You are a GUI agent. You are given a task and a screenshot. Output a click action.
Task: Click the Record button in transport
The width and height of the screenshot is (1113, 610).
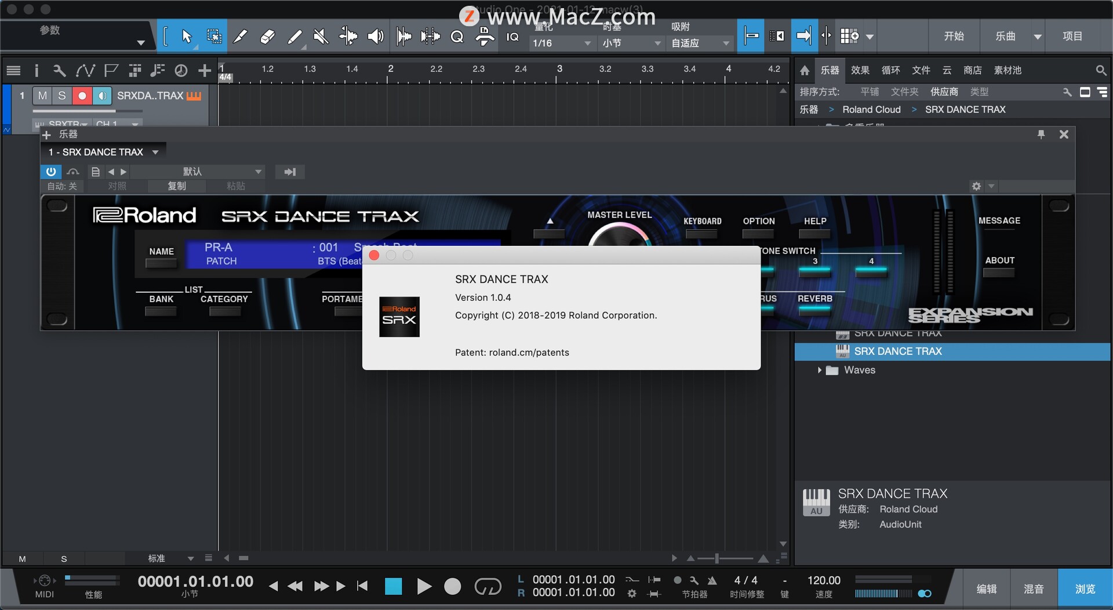pyautogui.click(x=453, y=586)
